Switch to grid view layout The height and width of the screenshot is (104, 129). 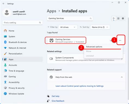[x=118, y=18]
